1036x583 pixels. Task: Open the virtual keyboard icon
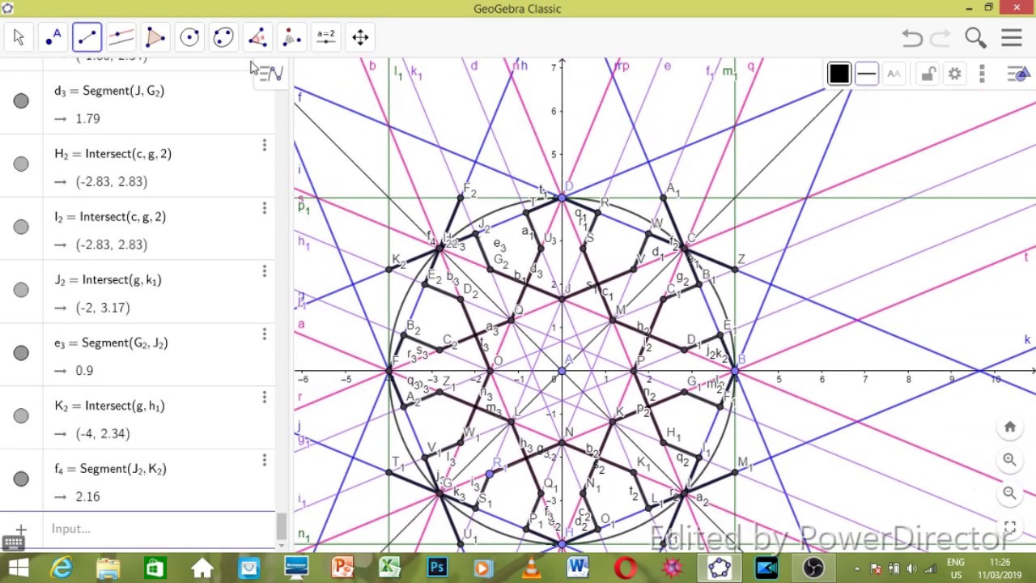13,543
